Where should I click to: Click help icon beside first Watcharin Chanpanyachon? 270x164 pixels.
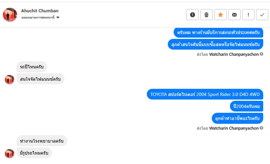coord(261,54)
